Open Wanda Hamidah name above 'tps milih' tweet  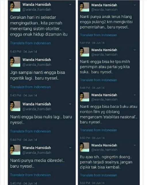coord(104,50)
